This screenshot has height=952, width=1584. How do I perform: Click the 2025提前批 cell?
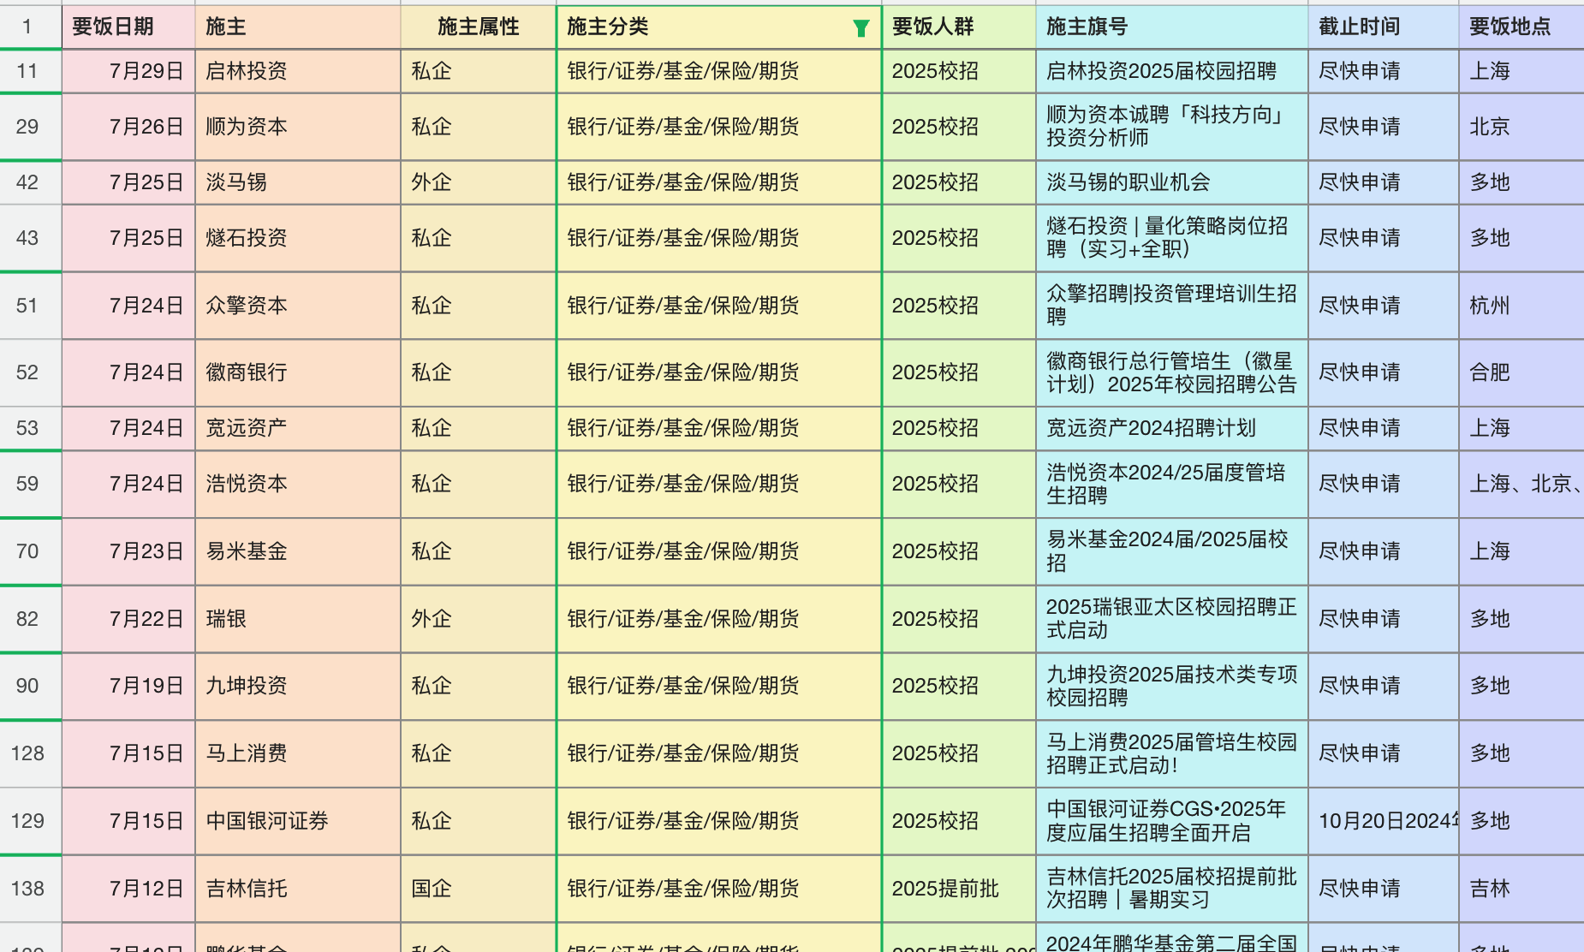pyautogui.click(x=957, y=889)
